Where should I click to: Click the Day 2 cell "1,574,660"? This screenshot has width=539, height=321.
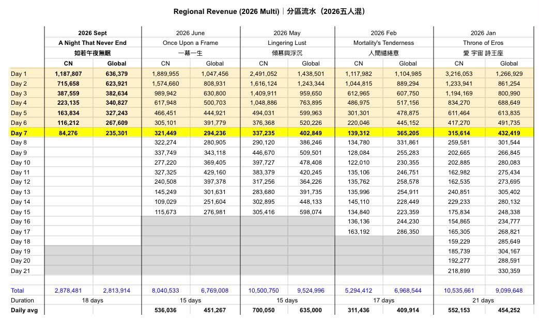tap(165, 84)
